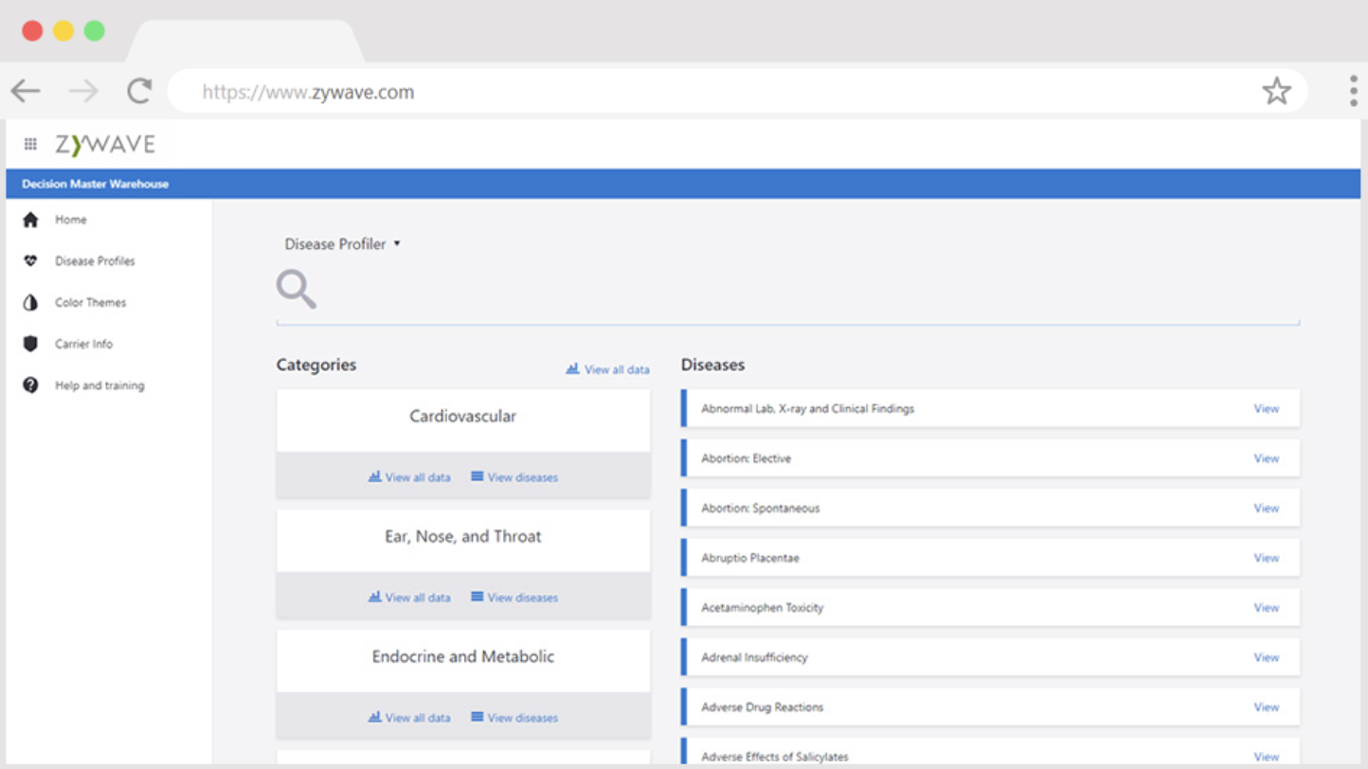
Task: Click the Help and training question-mark icon
Action: (29, 385)
